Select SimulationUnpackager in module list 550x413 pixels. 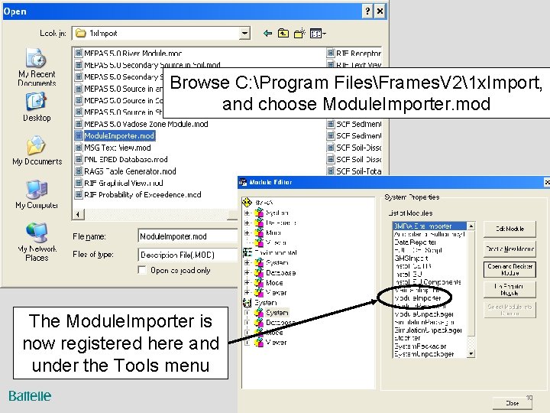[x=428, y=330]
